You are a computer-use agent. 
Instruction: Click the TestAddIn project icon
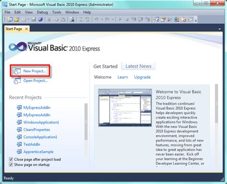pos(19,144)
